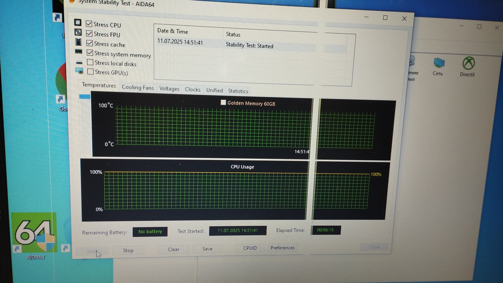This screenshot has width=503, height=283.
Task: Open the CPUID panel button
Action: [250, 248]
